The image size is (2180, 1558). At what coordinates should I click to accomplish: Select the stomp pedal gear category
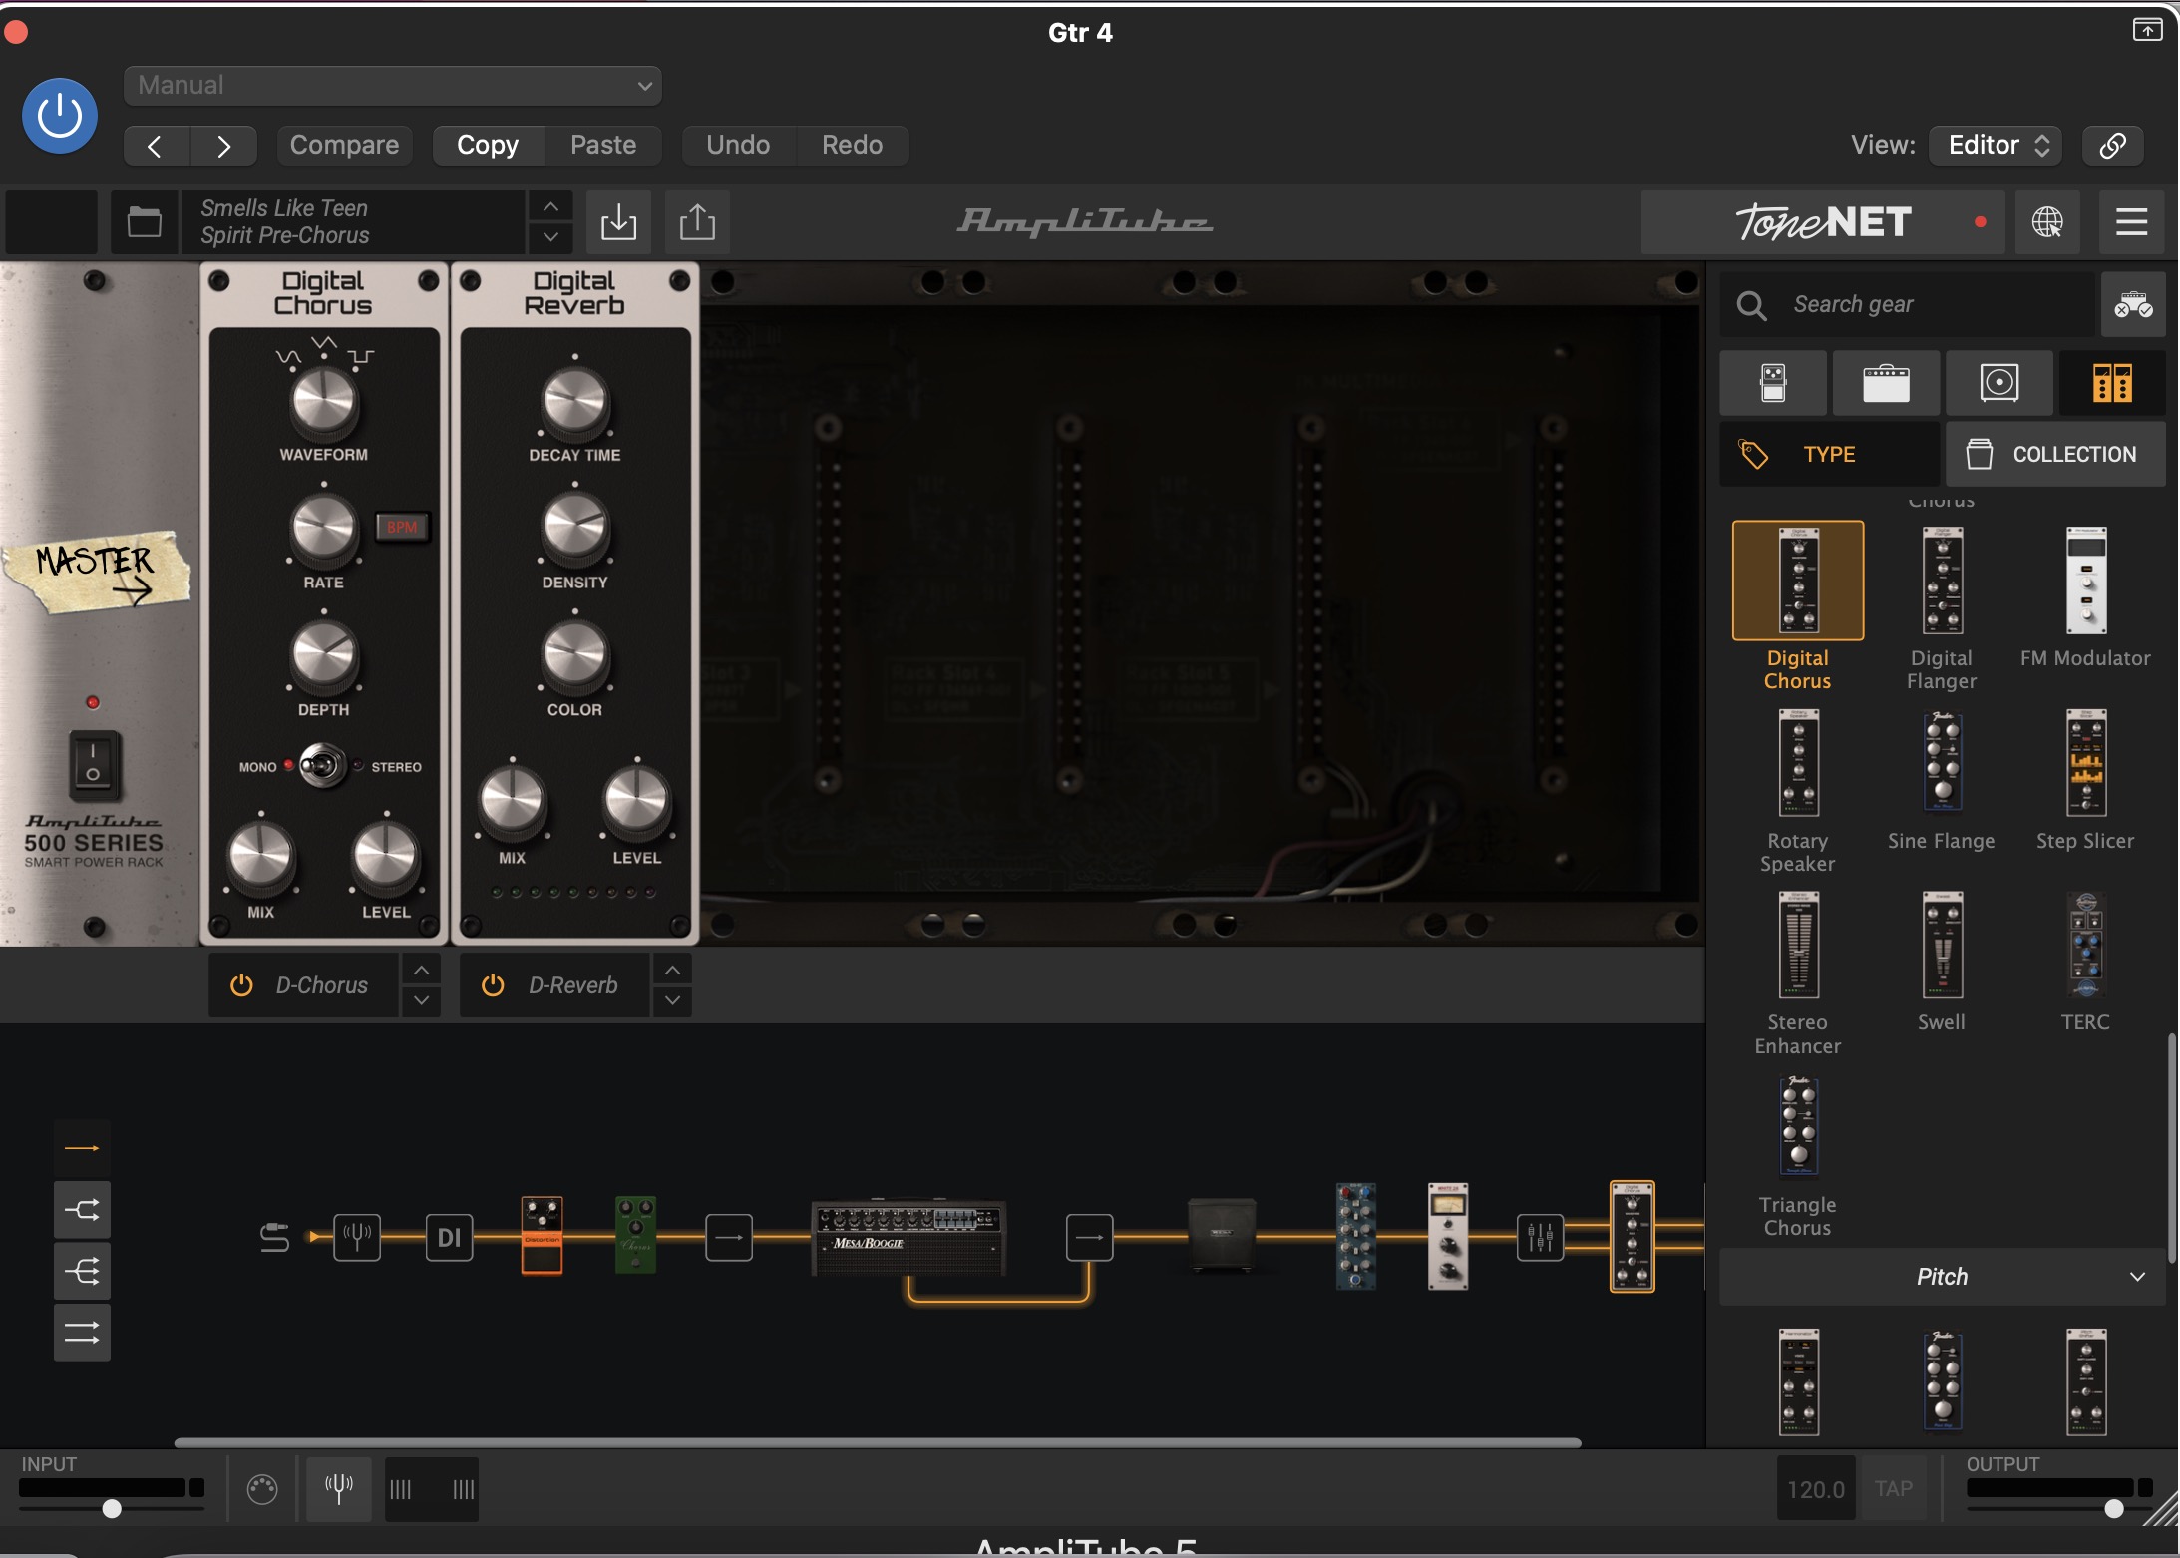pos(1773,383)
